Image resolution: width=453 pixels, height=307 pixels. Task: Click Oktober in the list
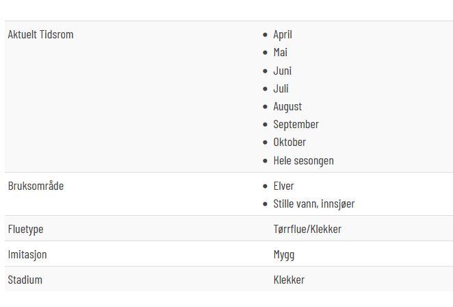click(289, 142)
